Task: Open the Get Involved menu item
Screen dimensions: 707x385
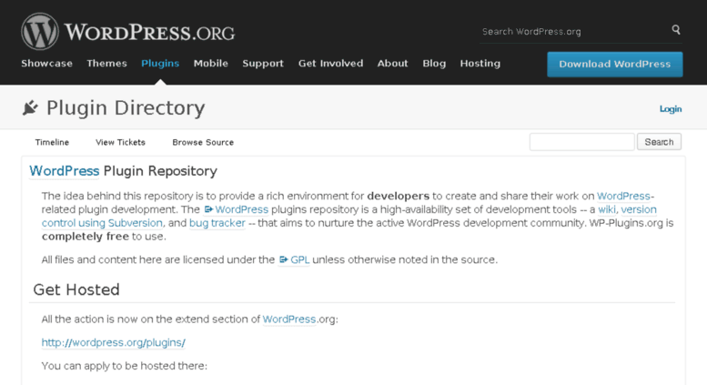Action: click(330, 64)
